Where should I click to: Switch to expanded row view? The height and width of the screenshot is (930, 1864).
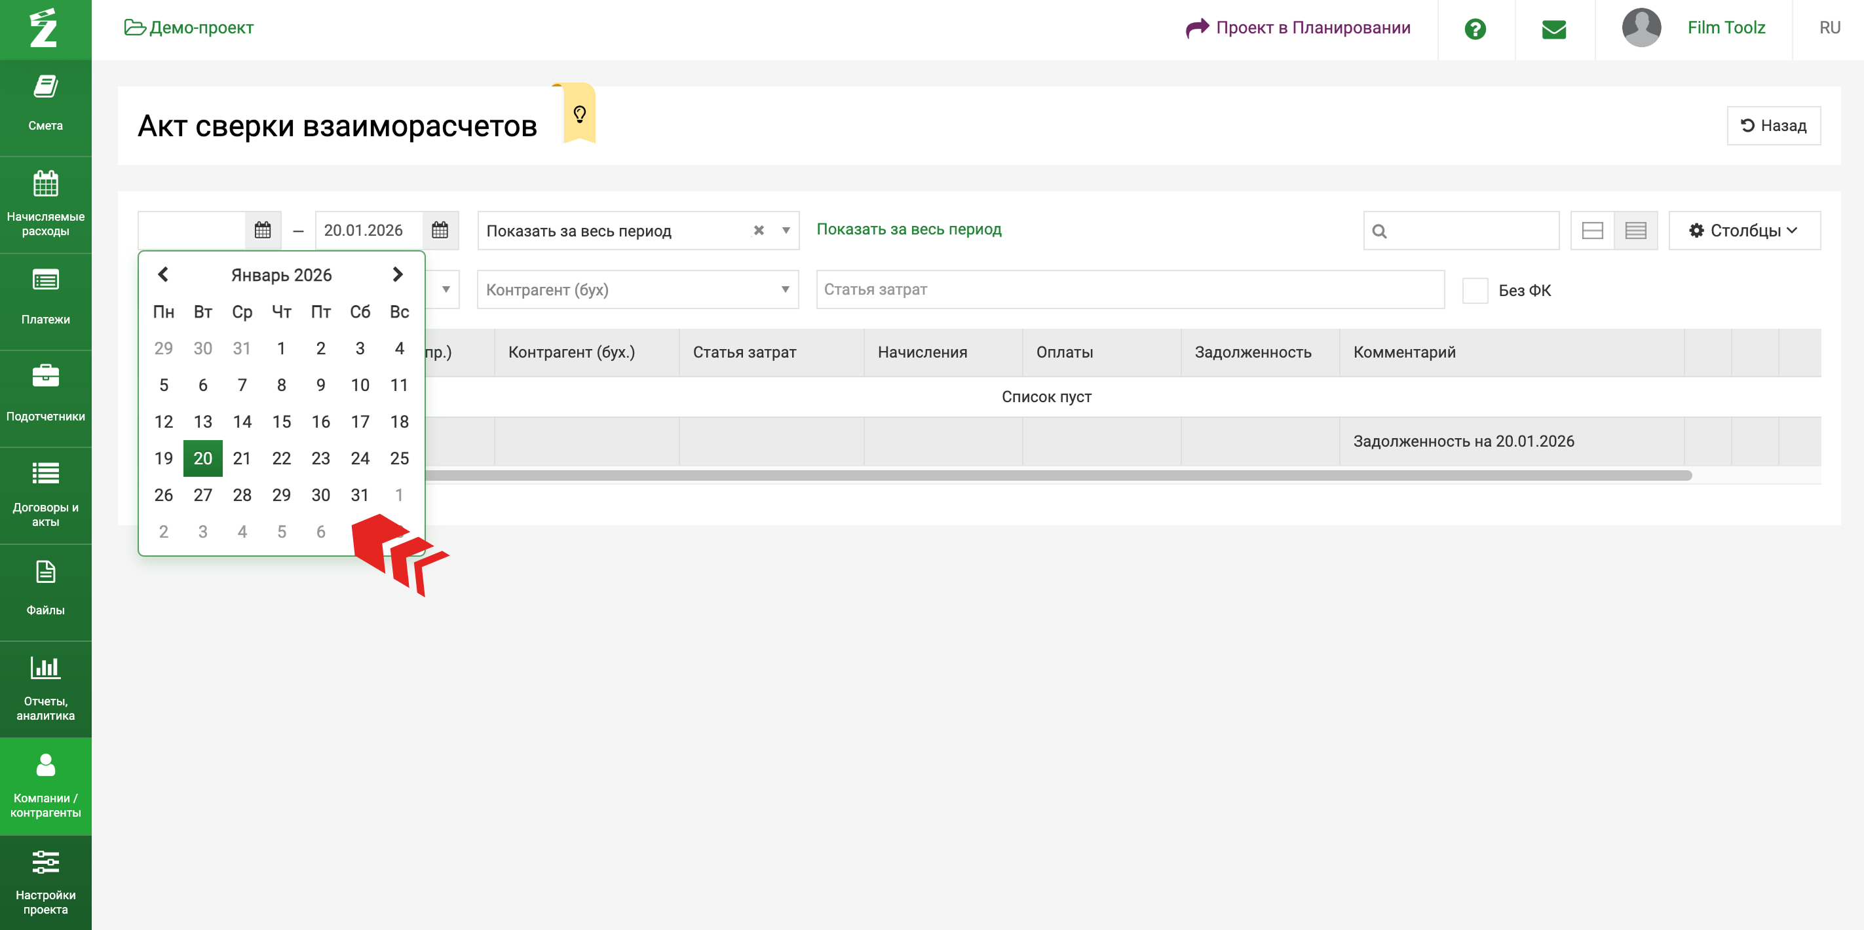coord(1592,231)
